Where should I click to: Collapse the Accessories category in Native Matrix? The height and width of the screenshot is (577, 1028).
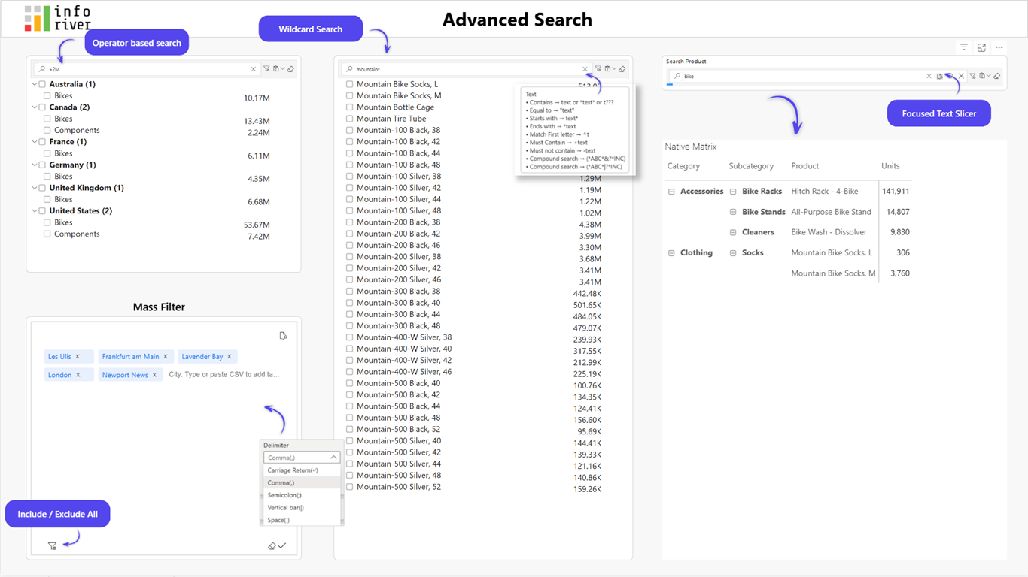coord(671,192)
